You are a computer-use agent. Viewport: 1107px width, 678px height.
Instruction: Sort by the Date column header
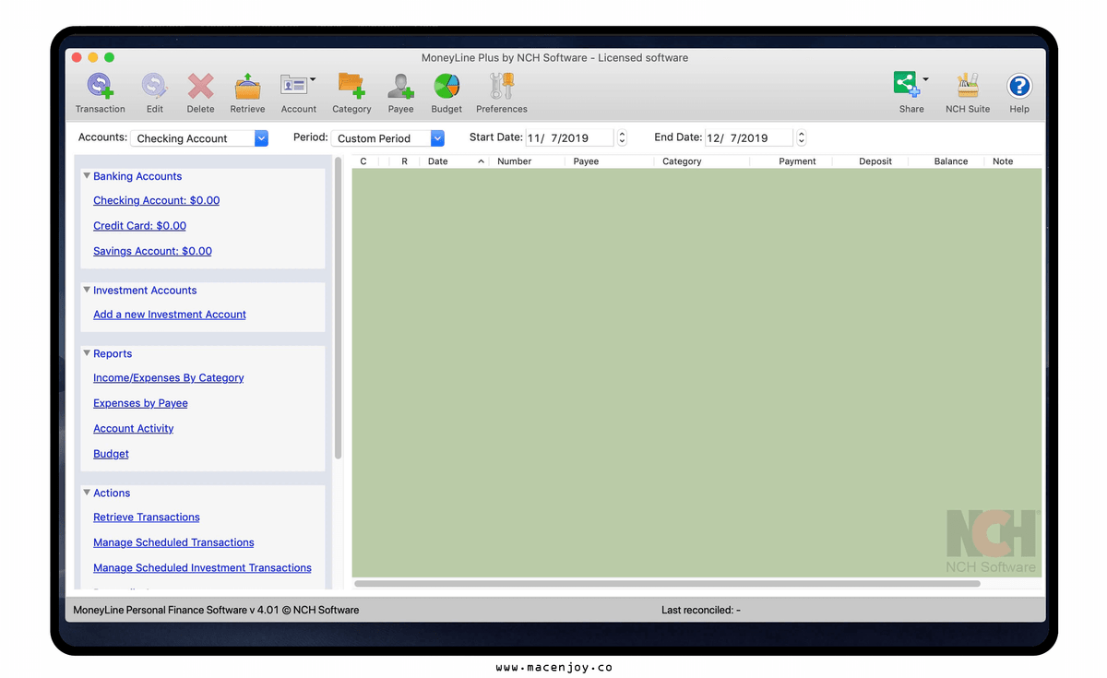455,161
